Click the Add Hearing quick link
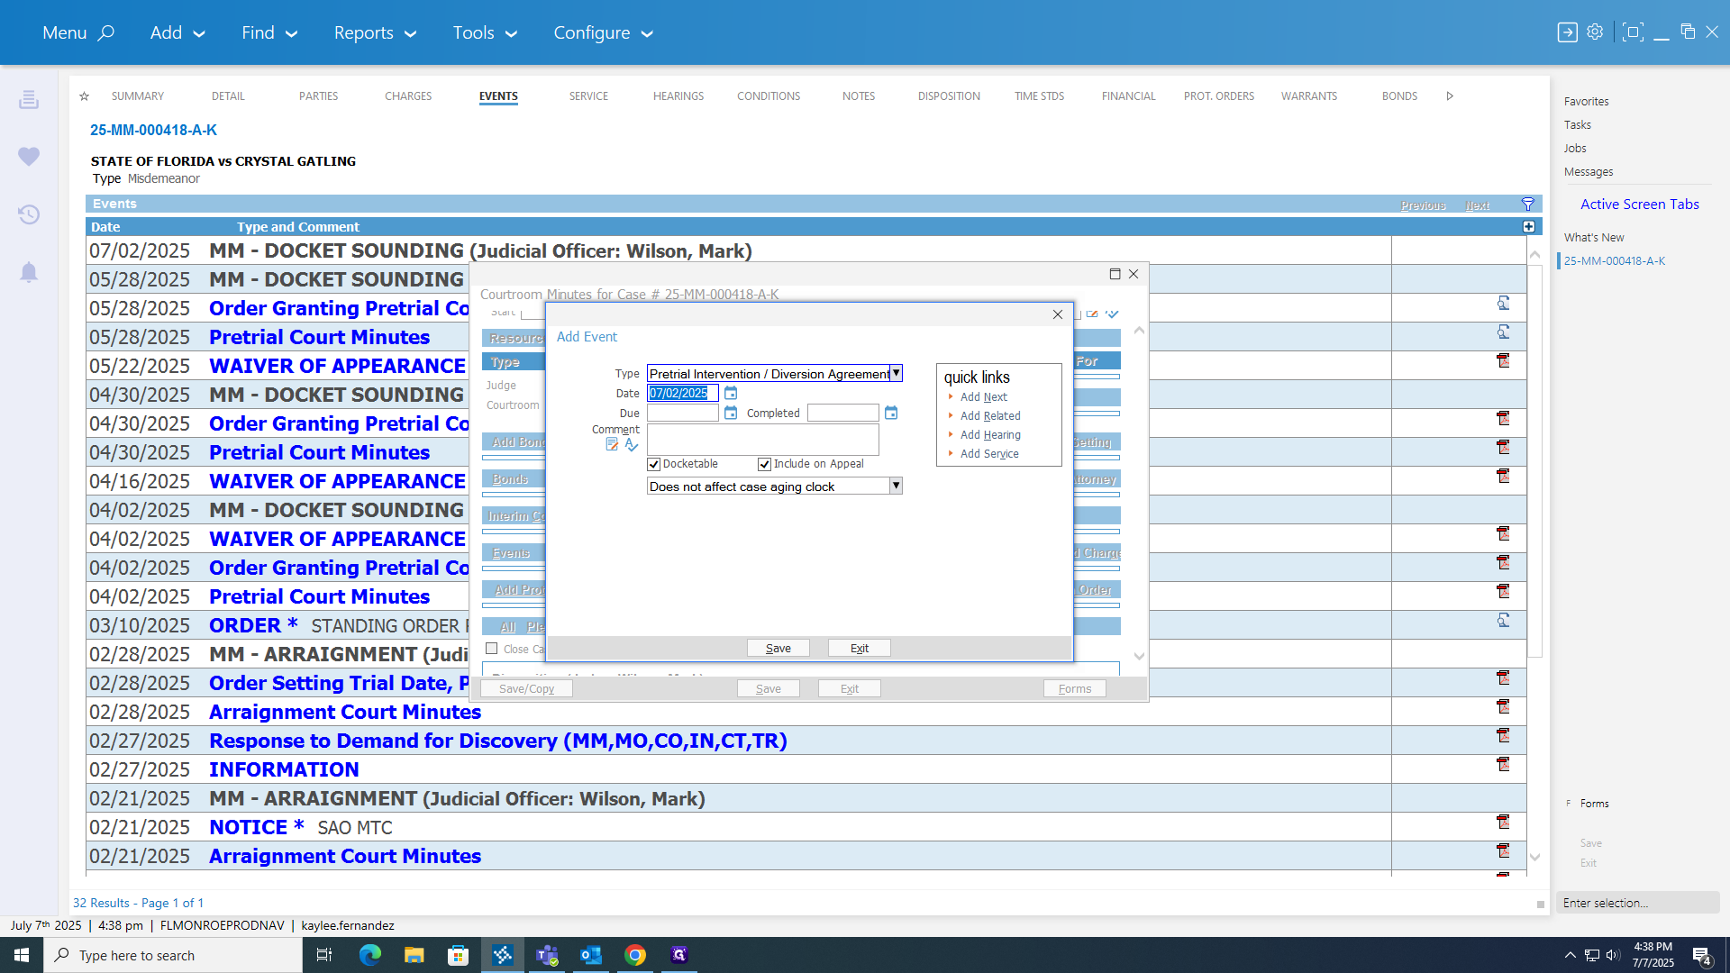 [x=990, y=435]
